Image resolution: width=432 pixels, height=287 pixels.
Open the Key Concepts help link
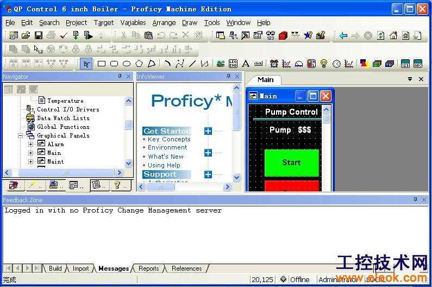(169, 139)
